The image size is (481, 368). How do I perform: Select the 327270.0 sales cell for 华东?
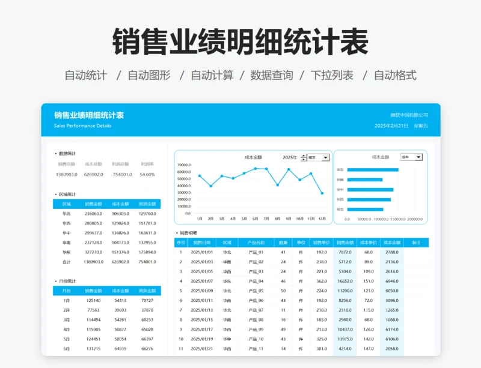coord(94,252)
